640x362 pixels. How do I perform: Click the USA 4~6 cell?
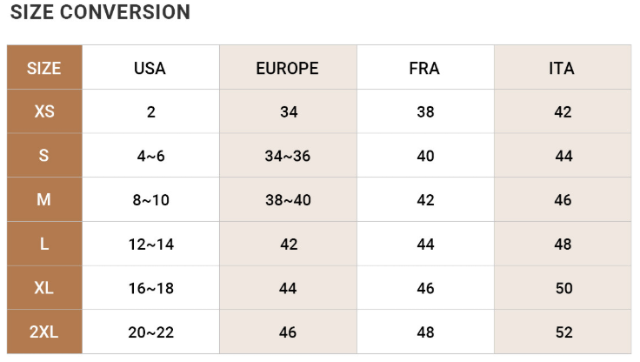pos(150,155)
